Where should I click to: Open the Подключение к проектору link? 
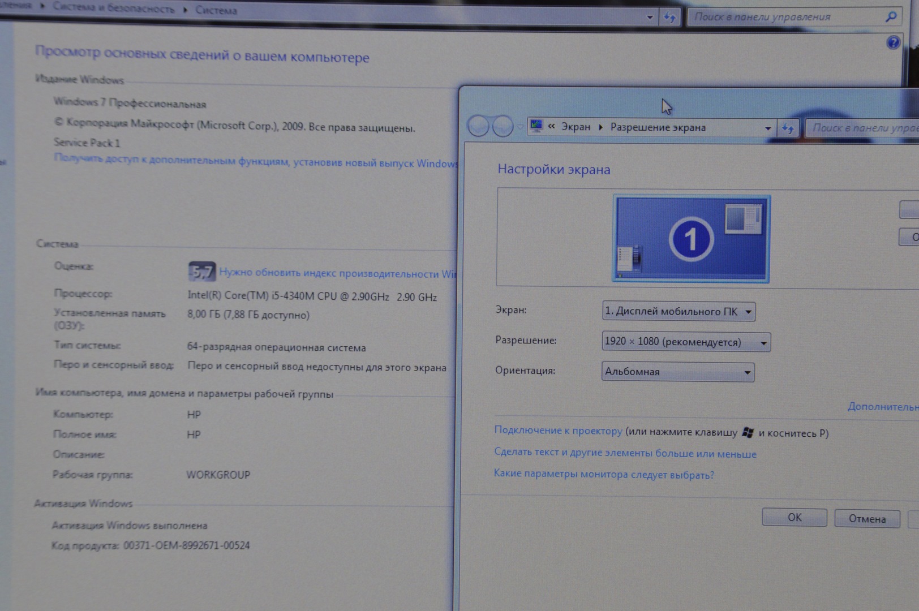click(558, 431)
